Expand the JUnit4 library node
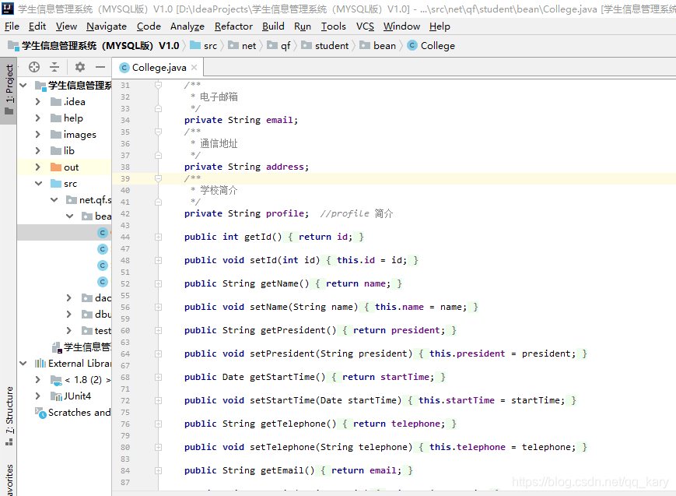Viewport: 676px width, 496px height. tap(38, 396)
